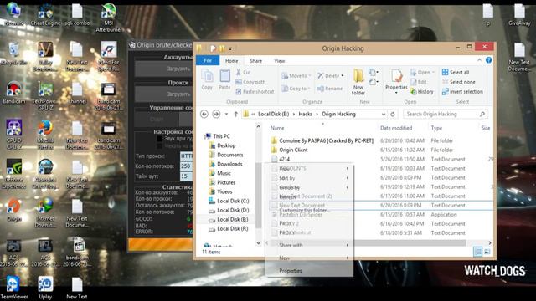Image resolution: width=536 pixels, height=301 pixels.
Task: Open the Delete dropdown arrow
Action: point(343,76)
